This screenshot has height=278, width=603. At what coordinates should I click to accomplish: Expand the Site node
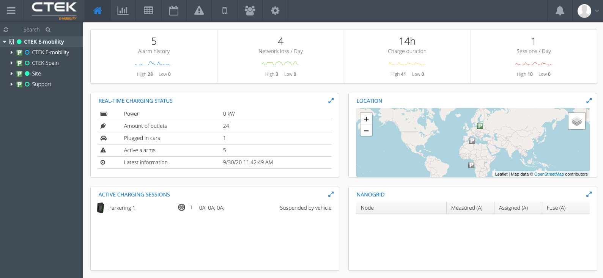pyautogui.click(x=11, y=74)
